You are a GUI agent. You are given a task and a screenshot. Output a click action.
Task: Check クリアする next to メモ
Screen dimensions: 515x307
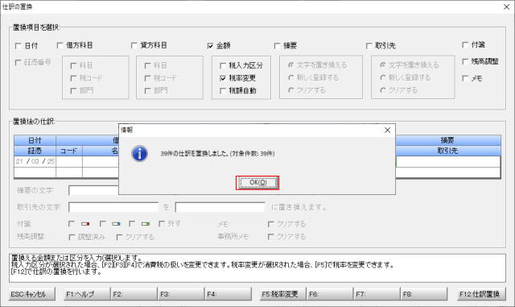pyautogui.click(x=271, y=224)
